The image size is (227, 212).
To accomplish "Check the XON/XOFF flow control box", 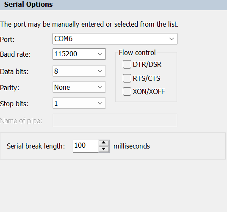I will click(x=127, y=91).
